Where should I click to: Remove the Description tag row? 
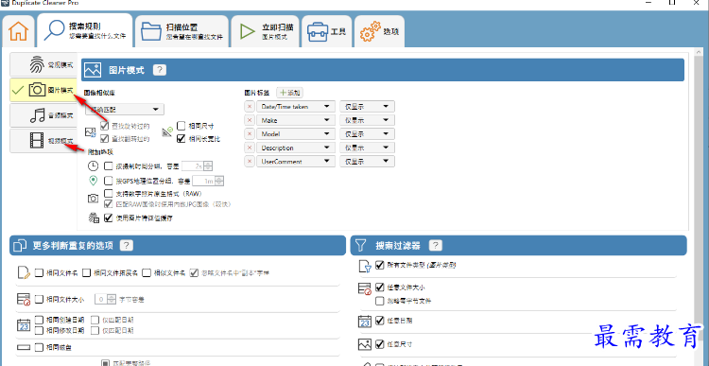[250, 148]
